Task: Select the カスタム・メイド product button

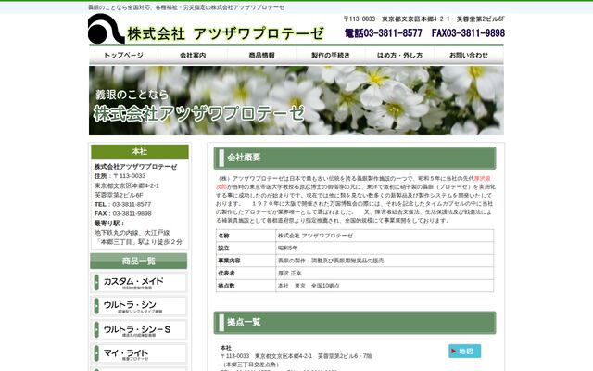Action: pos(139,282)
